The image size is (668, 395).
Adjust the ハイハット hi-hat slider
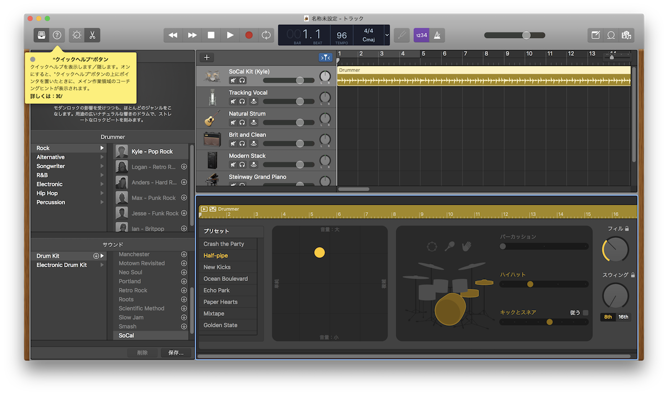click(x=544, y=284)
